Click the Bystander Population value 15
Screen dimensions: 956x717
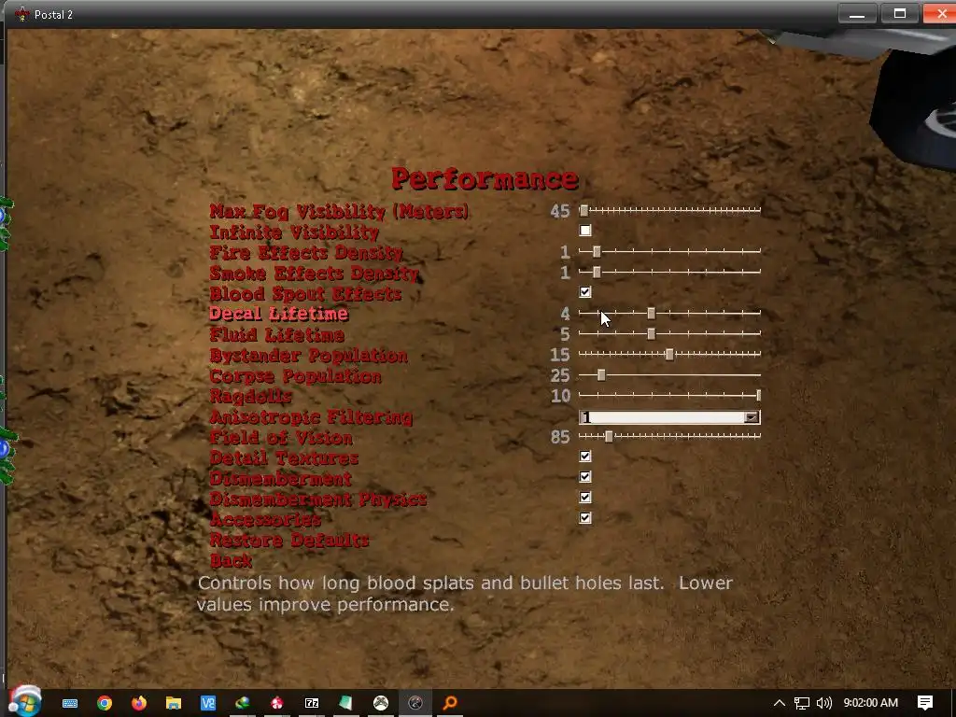pos(560,355)
